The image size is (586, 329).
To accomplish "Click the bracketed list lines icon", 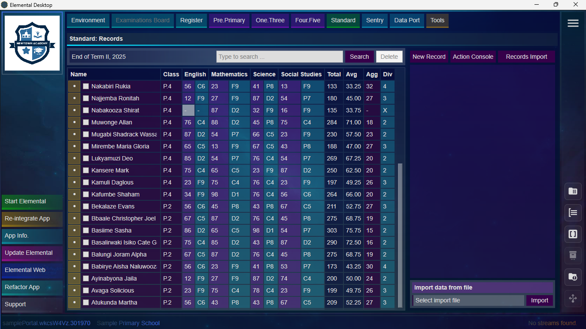I will click(573, 213).
